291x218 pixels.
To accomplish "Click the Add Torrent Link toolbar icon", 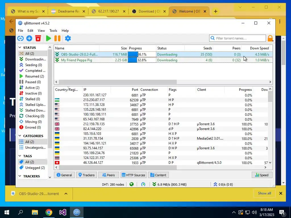I will 20,38.
